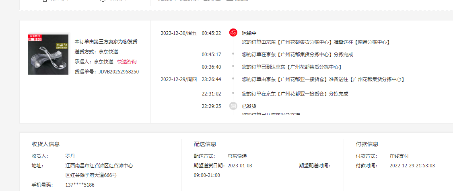Click the 已发货 status heading
453x191 pixels.
click(x=249, y=106)
